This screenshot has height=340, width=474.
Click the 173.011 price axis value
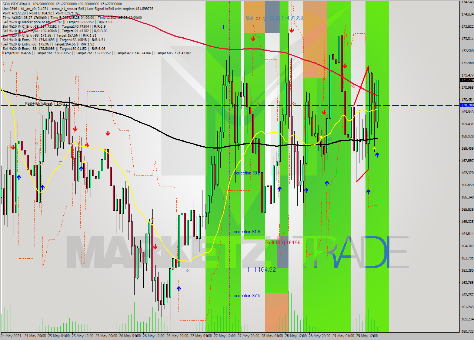[467, 39]
